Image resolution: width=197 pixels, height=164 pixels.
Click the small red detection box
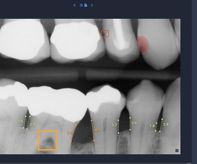coord(105,34)
